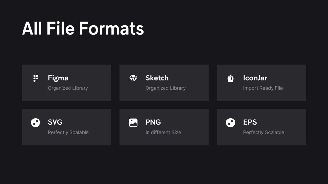
Task: Select the SVG format heading
Action: pyautogui.click(x=55, y=122)
